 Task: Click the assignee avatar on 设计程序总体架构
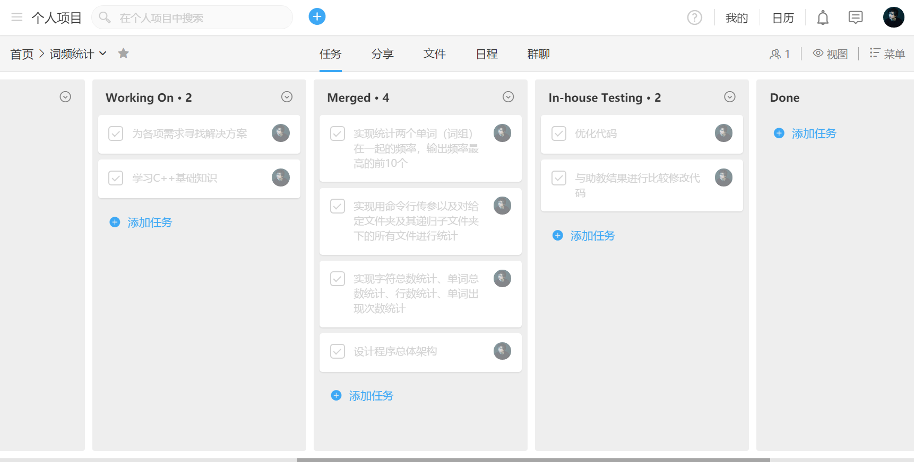pyautogui.click(x=502, y=351)
